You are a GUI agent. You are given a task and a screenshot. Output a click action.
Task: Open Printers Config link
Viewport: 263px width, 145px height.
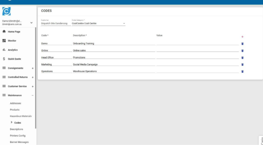pos(17,136)
